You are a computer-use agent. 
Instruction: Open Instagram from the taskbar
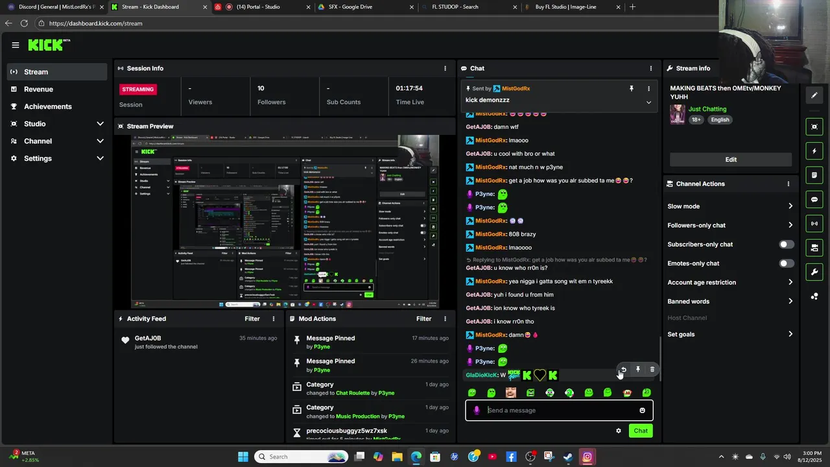587,457
